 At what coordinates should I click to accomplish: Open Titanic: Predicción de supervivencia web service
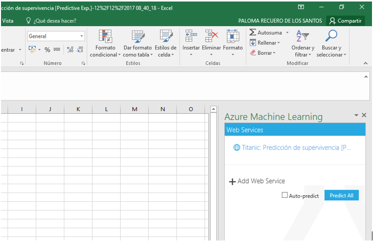(x=292, y=147)
